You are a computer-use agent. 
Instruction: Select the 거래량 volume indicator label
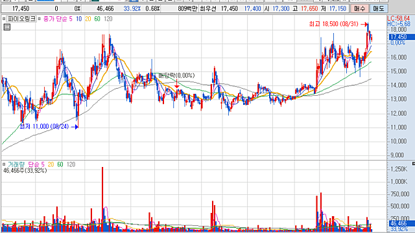click(16, 164)
